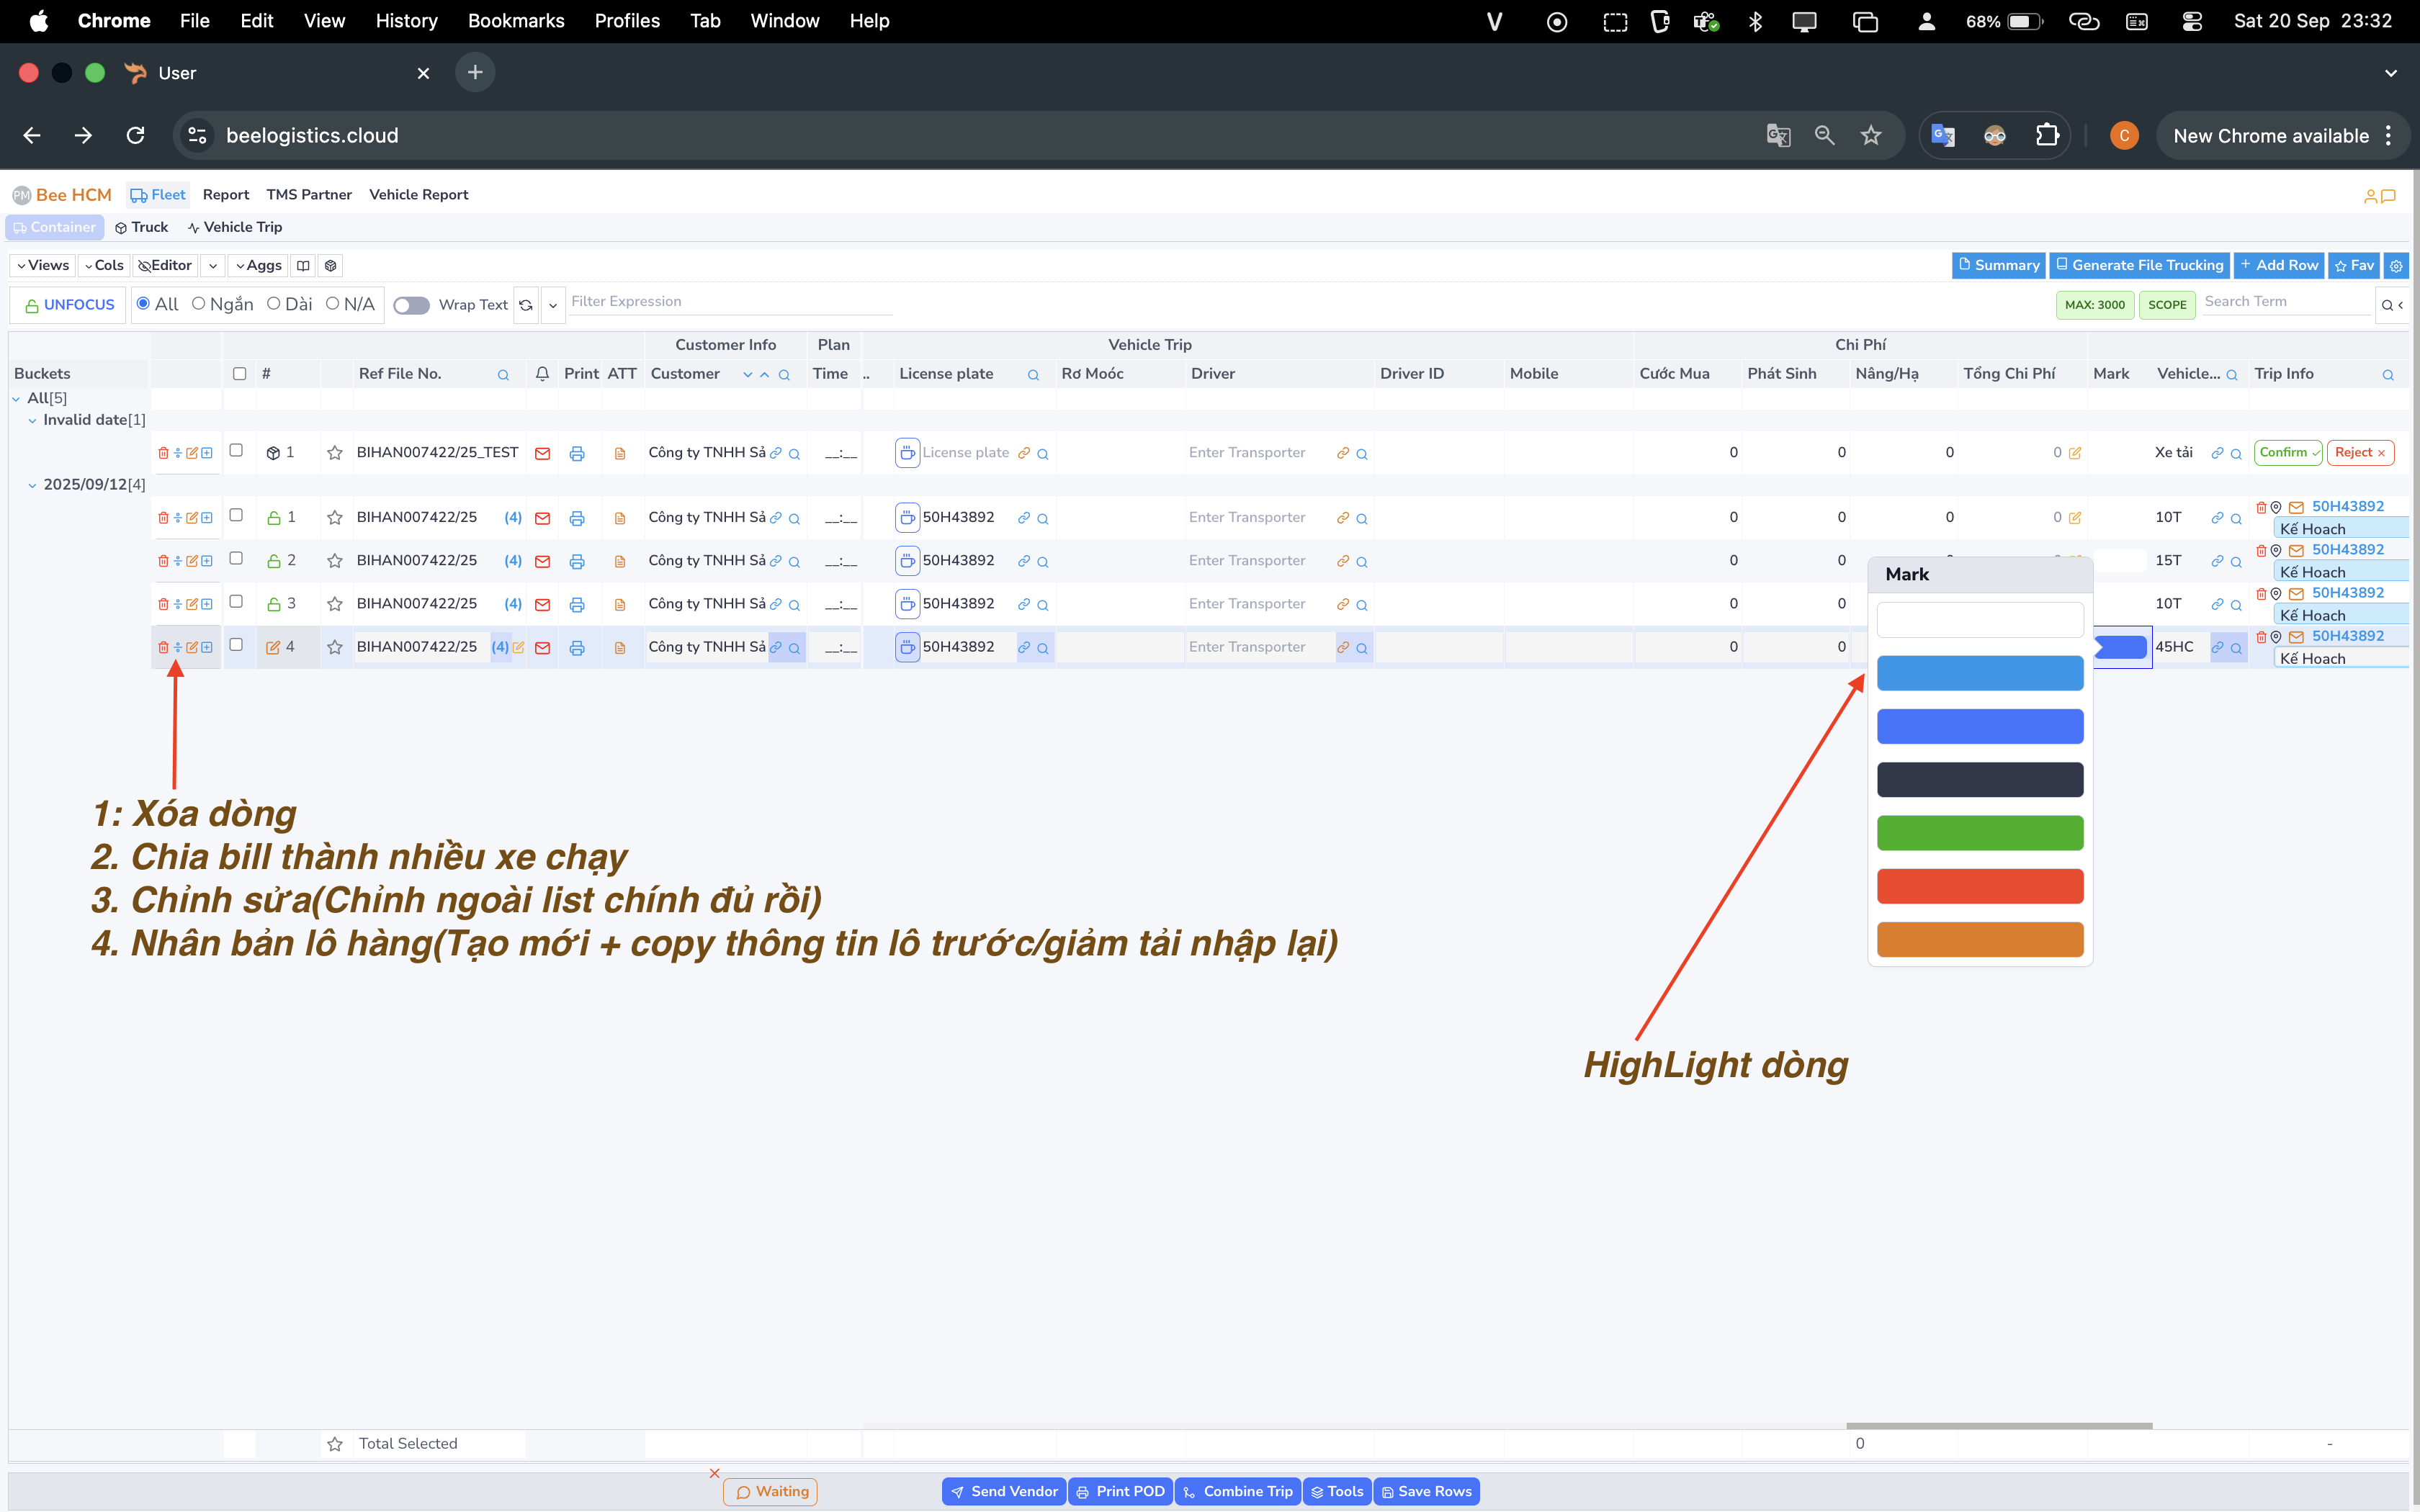This screenshot has height=1512, width=2420.
Task: Open the TMS Partner menu
Action: click(308, 195)
